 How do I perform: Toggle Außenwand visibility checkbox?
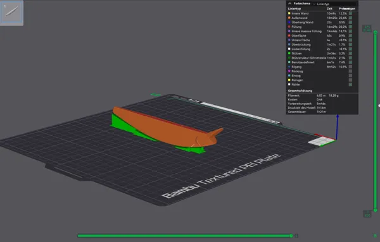tap(350, 18)
